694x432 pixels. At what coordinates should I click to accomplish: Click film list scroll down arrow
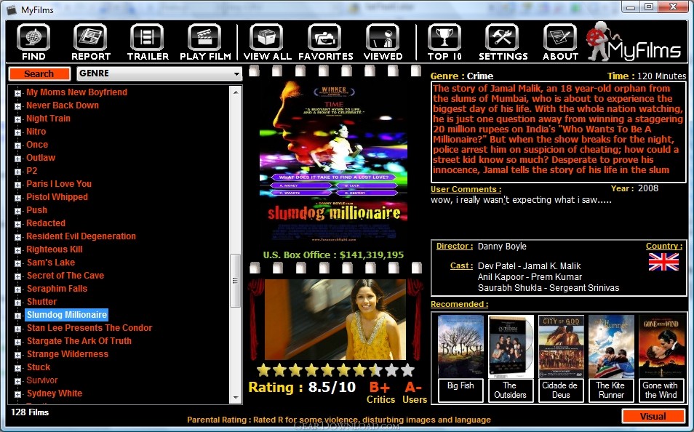pos(236,398)
